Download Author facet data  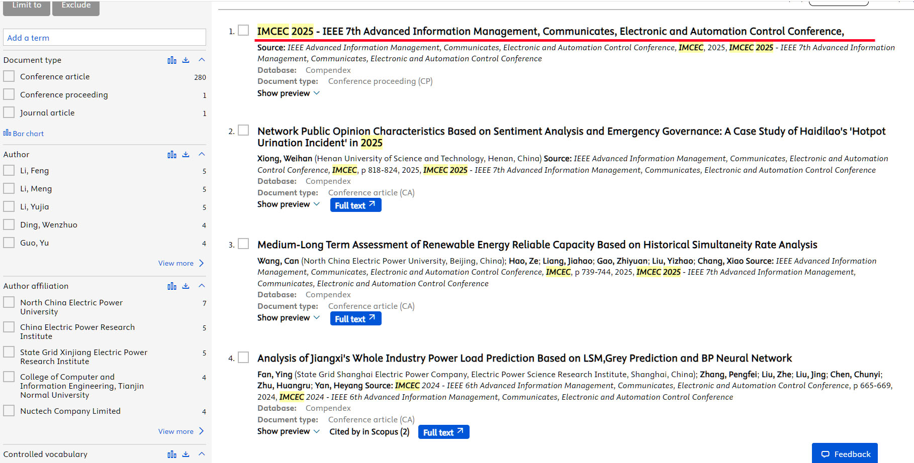click(186, 155)
